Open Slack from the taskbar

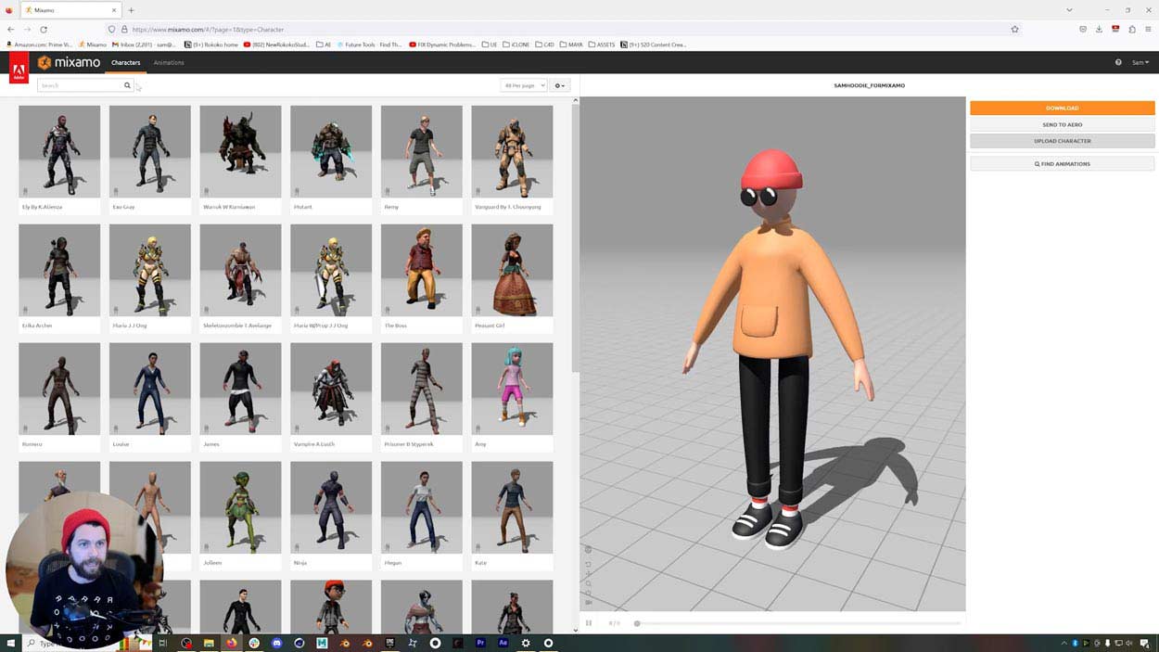[254, 643]
